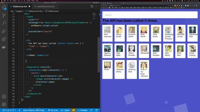Screen dimensions: 200x112
Task: Open the Extensions view
Action: click(4, 39)
